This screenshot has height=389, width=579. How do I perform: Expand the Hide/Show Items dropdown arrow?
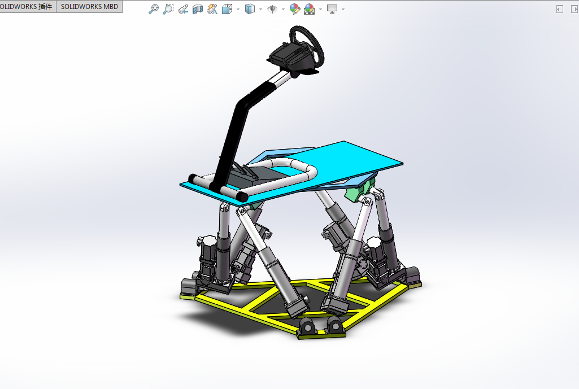click(283, 9)
